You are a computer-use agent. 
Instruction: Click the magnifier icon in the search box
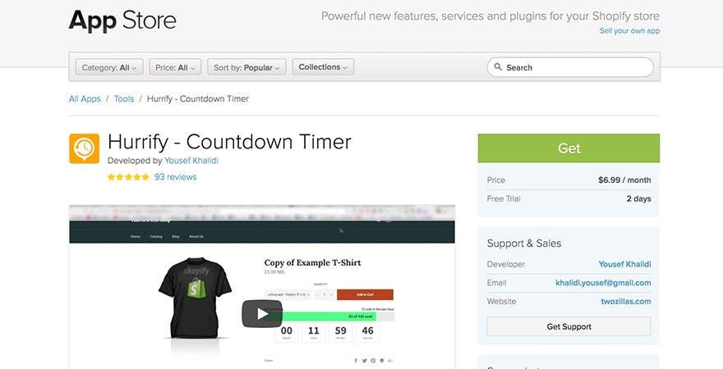(x=499, y=68)
